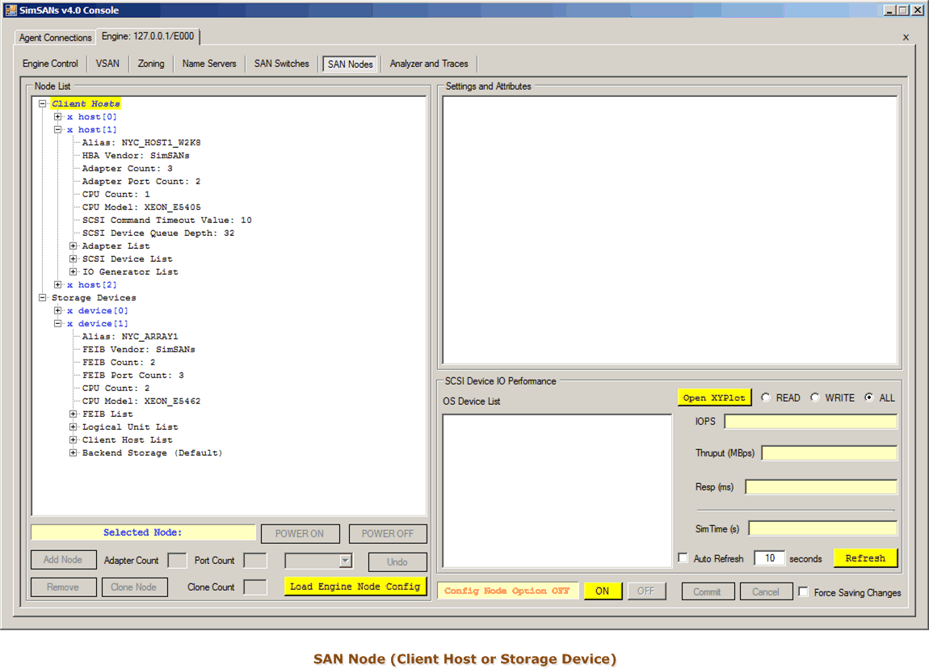Expand the Adapter List under host[1]

point(74,246)
